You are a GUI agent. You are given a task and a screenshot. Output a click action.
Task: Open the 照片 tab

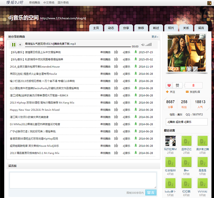coord(171,28)
